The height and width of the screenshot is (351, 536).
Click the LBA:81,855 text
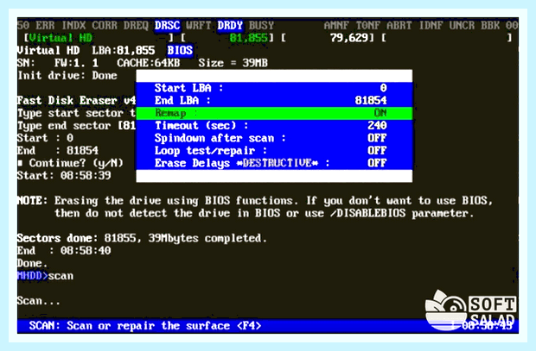(x=124, y=51)
